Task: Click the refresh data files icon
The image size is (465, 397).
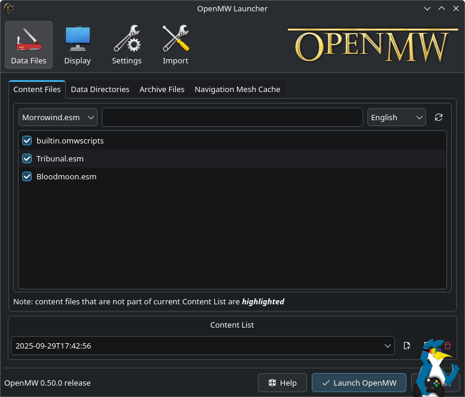Action: (x=439, y=118)
